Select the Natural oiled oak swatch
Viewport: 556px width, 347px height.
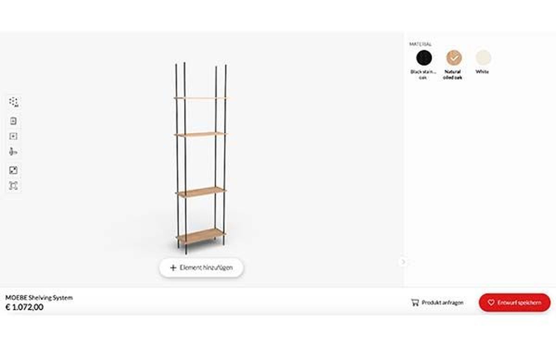tap(454, 58)
